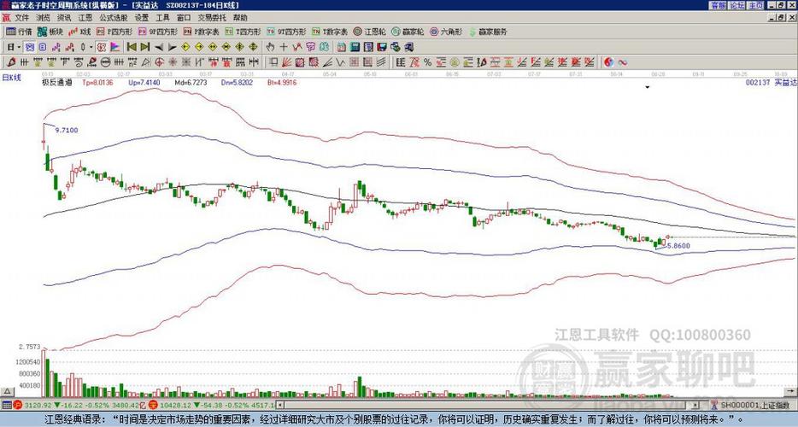Jump to the first bar with skip-back arrow
The height and width of the screenshot is (427, 798).
pos(132,47)
